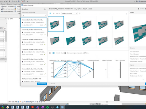The width and height of the screenshot is (146, 109).
Task: Show parallel coordinates chart type
Action: pyautogui.click(x=54, y=53)
